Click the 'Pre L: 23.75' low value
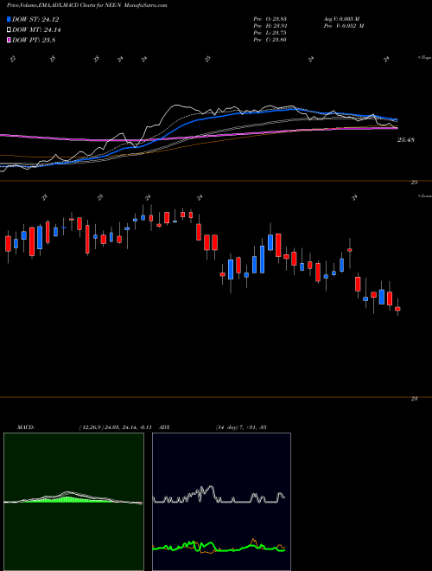Image resolution: width=432 pixels, height=571 pixels. pos(270,33)
